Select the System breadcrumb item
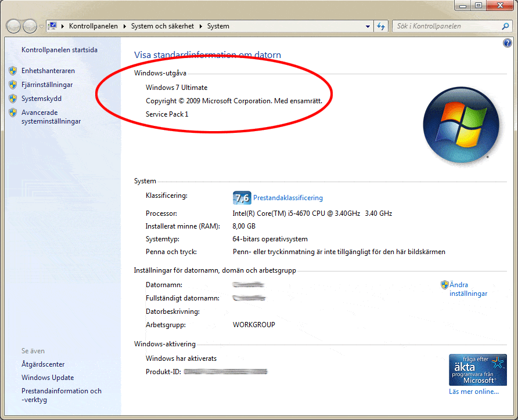518x420 pixels. coord(218,26)
